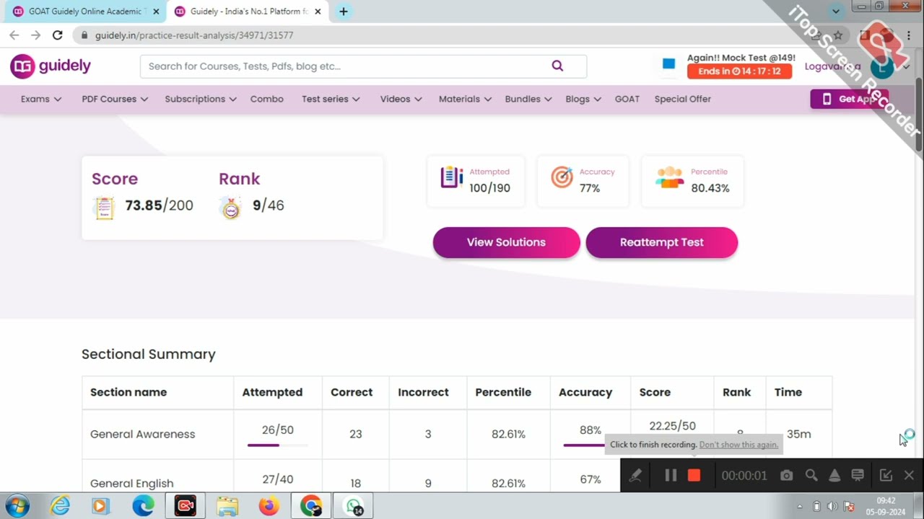Minimize the recorder toolbar to corner

click(x=886, y=475)
